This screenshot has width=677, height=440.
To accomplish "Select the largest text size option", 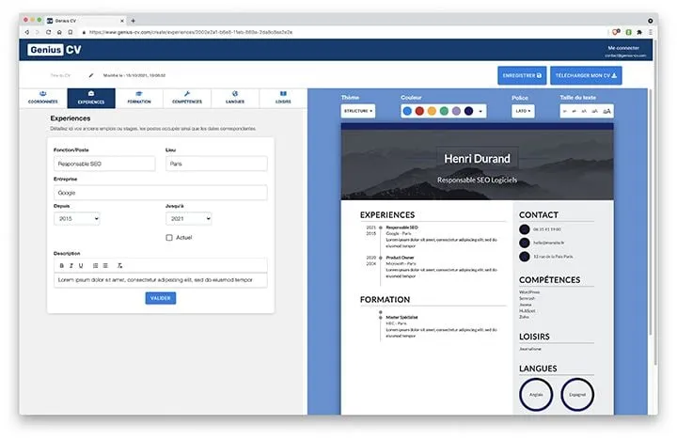I will tap(606, 111).
